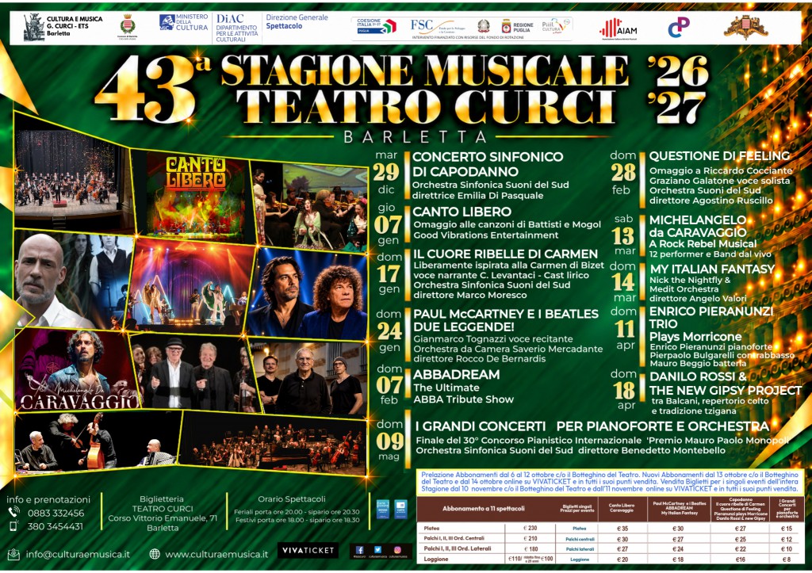Click the Abbonamento a 11 spettacoli header
This screenshot has height=573, width=812.
[483, 509]
